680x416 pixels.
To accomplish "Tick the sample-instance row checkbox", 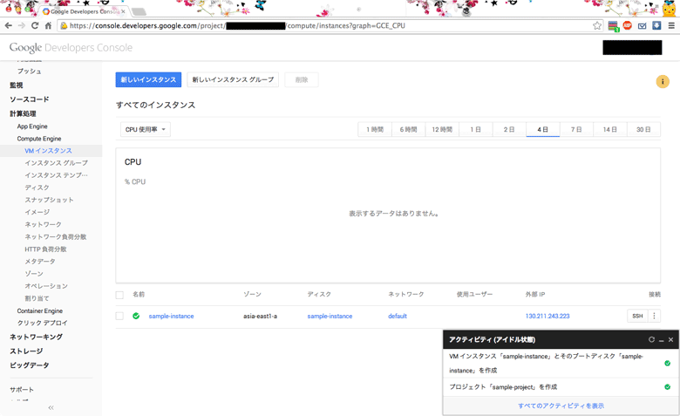I will click(119, 316).
